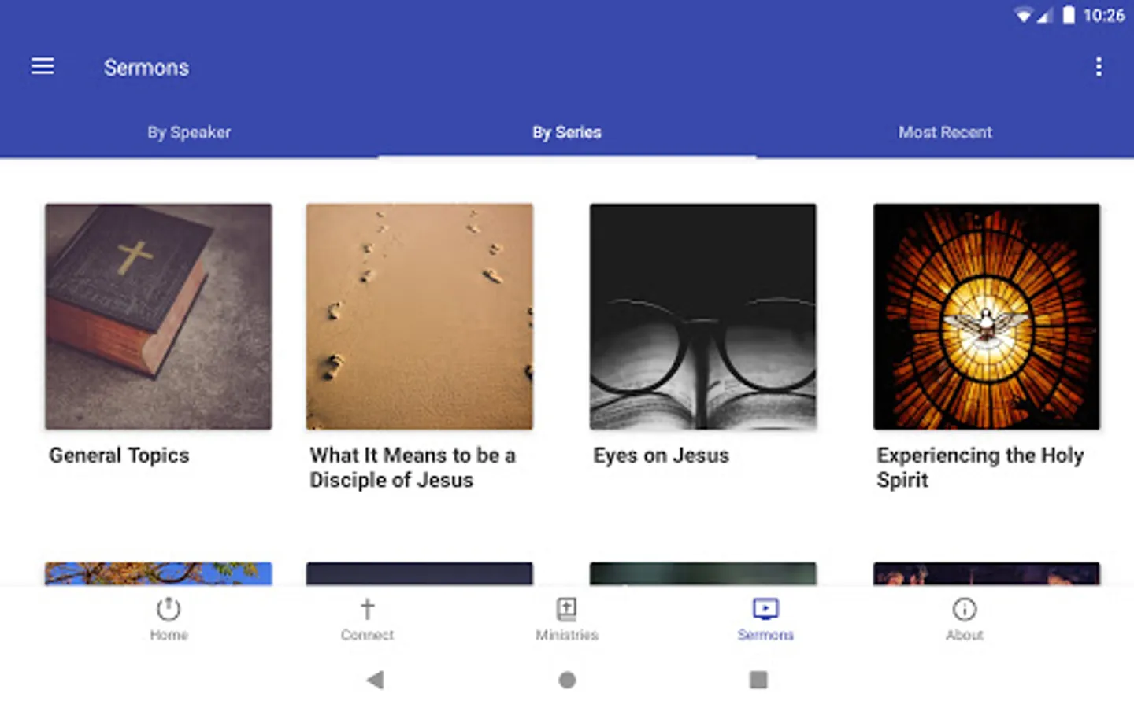
Task: Go to the Ministries bible icon
Action: click(x=567, y=610)
